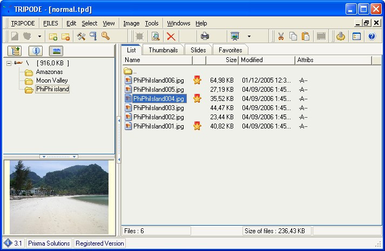Switch to the Thumbnails tab

point(163,50)
